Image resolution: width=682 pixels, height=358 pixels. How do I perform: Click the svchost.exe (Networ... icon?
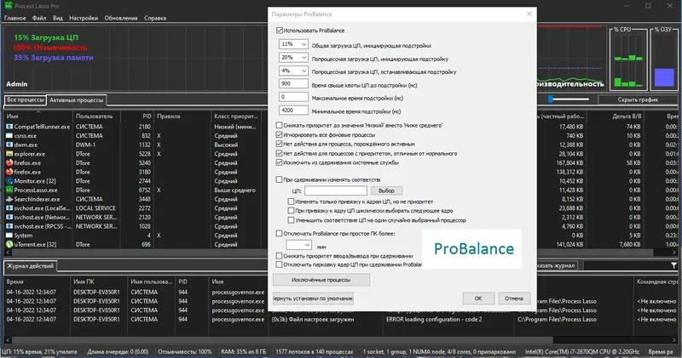9,218
